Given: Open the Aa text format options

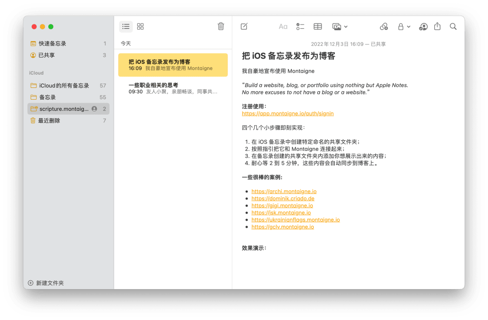Looking at the screenshot, I should tap(283, 26).
